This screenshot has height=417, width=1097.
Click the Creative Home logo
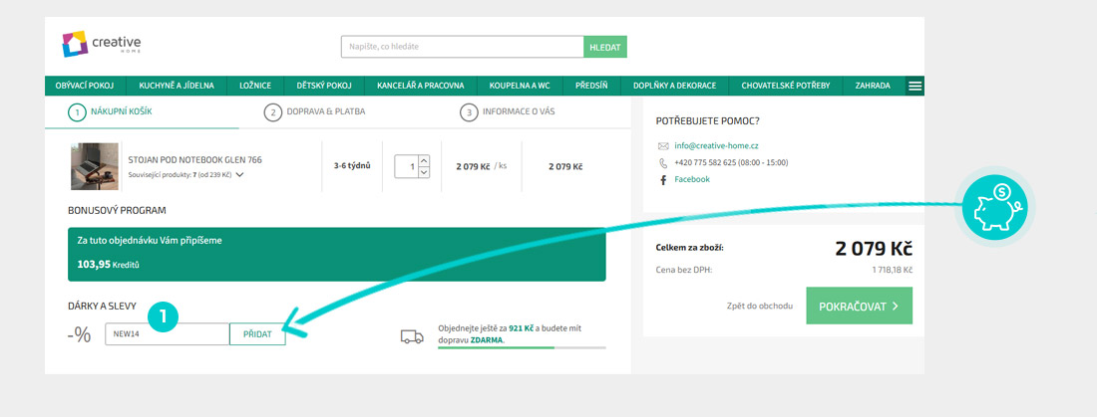click(101, 45)
